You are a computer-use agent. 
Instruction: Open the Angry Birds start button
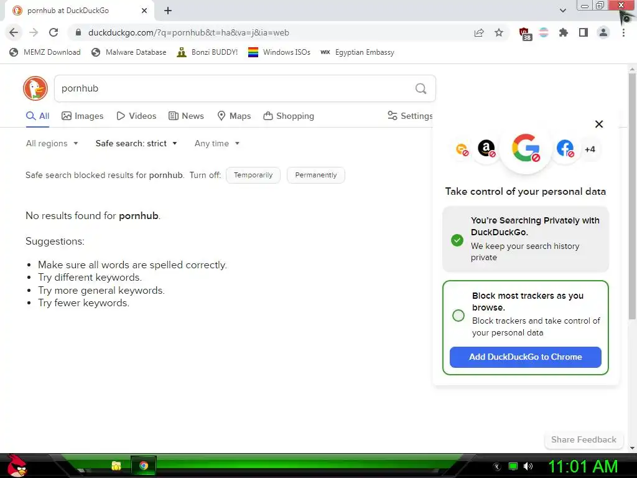coord(16,466)
